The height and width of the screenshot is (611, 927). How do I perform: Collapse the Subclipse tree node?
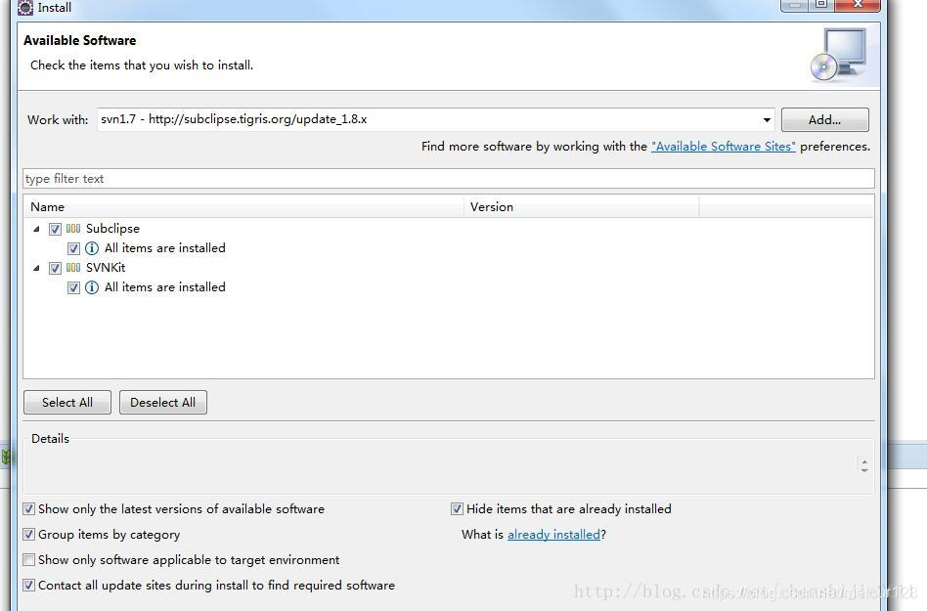(36, 229)
